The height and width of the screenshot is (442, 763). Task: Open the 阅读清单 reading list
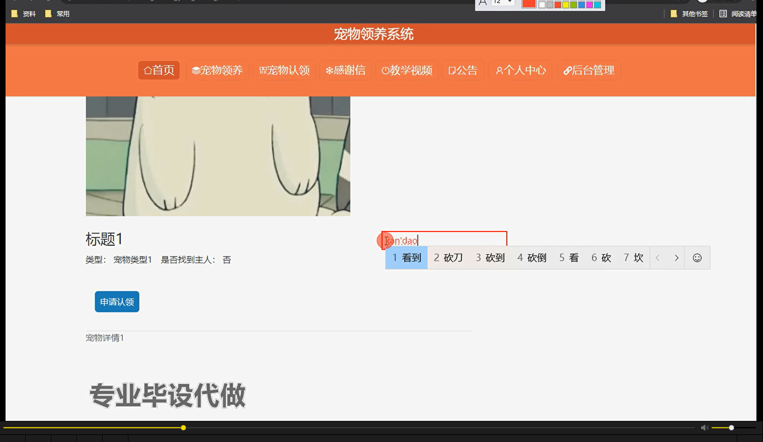tap(738, 14)
